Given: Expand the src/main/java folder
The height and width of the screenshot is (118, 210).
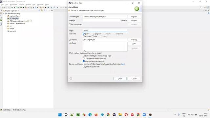Looking at the screenshot, I should pyautogui.click(x=6, y=16).
